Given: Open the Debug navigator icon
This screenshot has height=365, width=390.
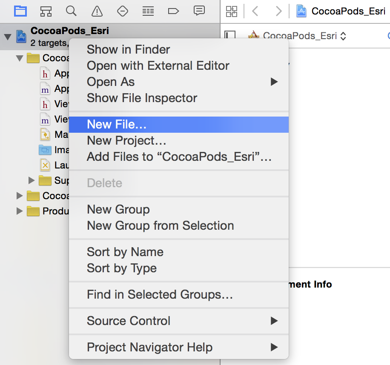Looking at the screenshot, I should click(148, 11).
